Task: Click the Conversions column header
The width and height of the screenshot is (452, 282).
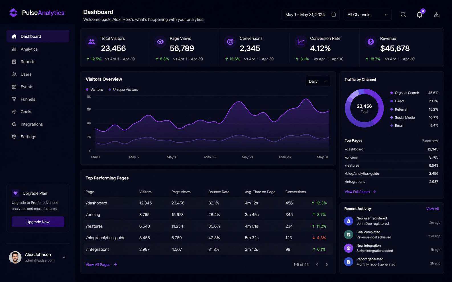Action: (296, 192)
